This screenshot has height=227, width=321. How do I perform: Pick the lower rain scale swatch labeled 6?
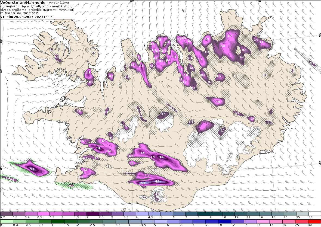click(x=173, y=222)
